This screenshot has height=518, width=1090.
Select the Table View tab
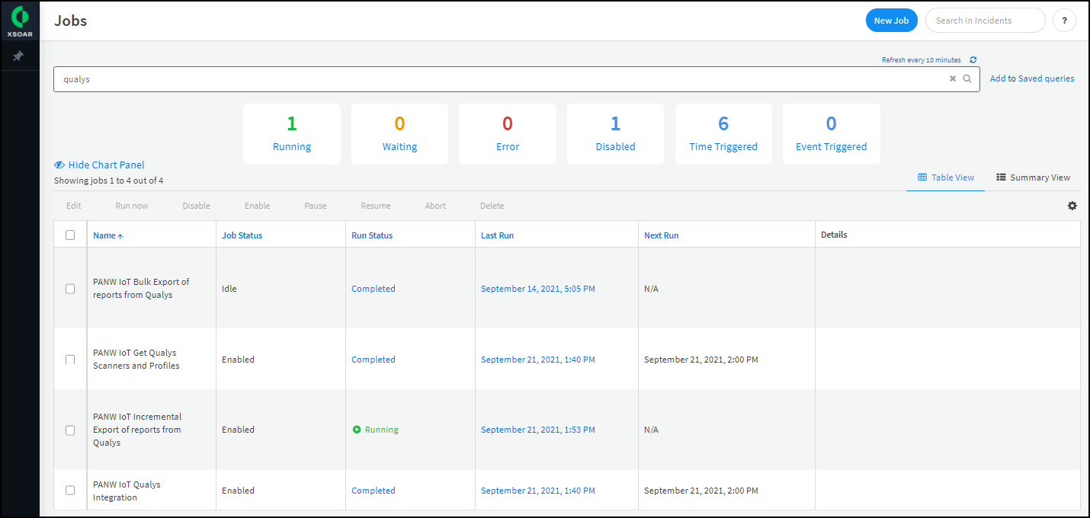(x=946, y=177)
